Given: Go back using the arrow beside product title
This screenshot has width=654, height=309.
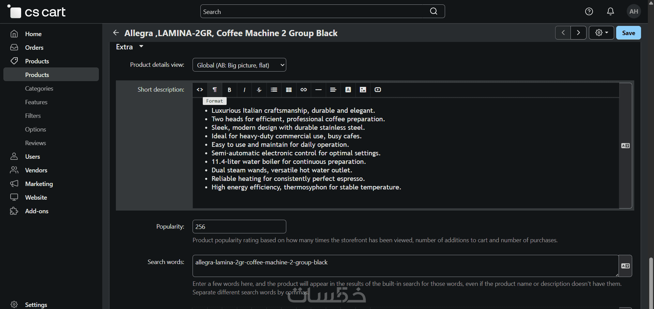Looking at the screenshot, I should (x=116, y=33).
